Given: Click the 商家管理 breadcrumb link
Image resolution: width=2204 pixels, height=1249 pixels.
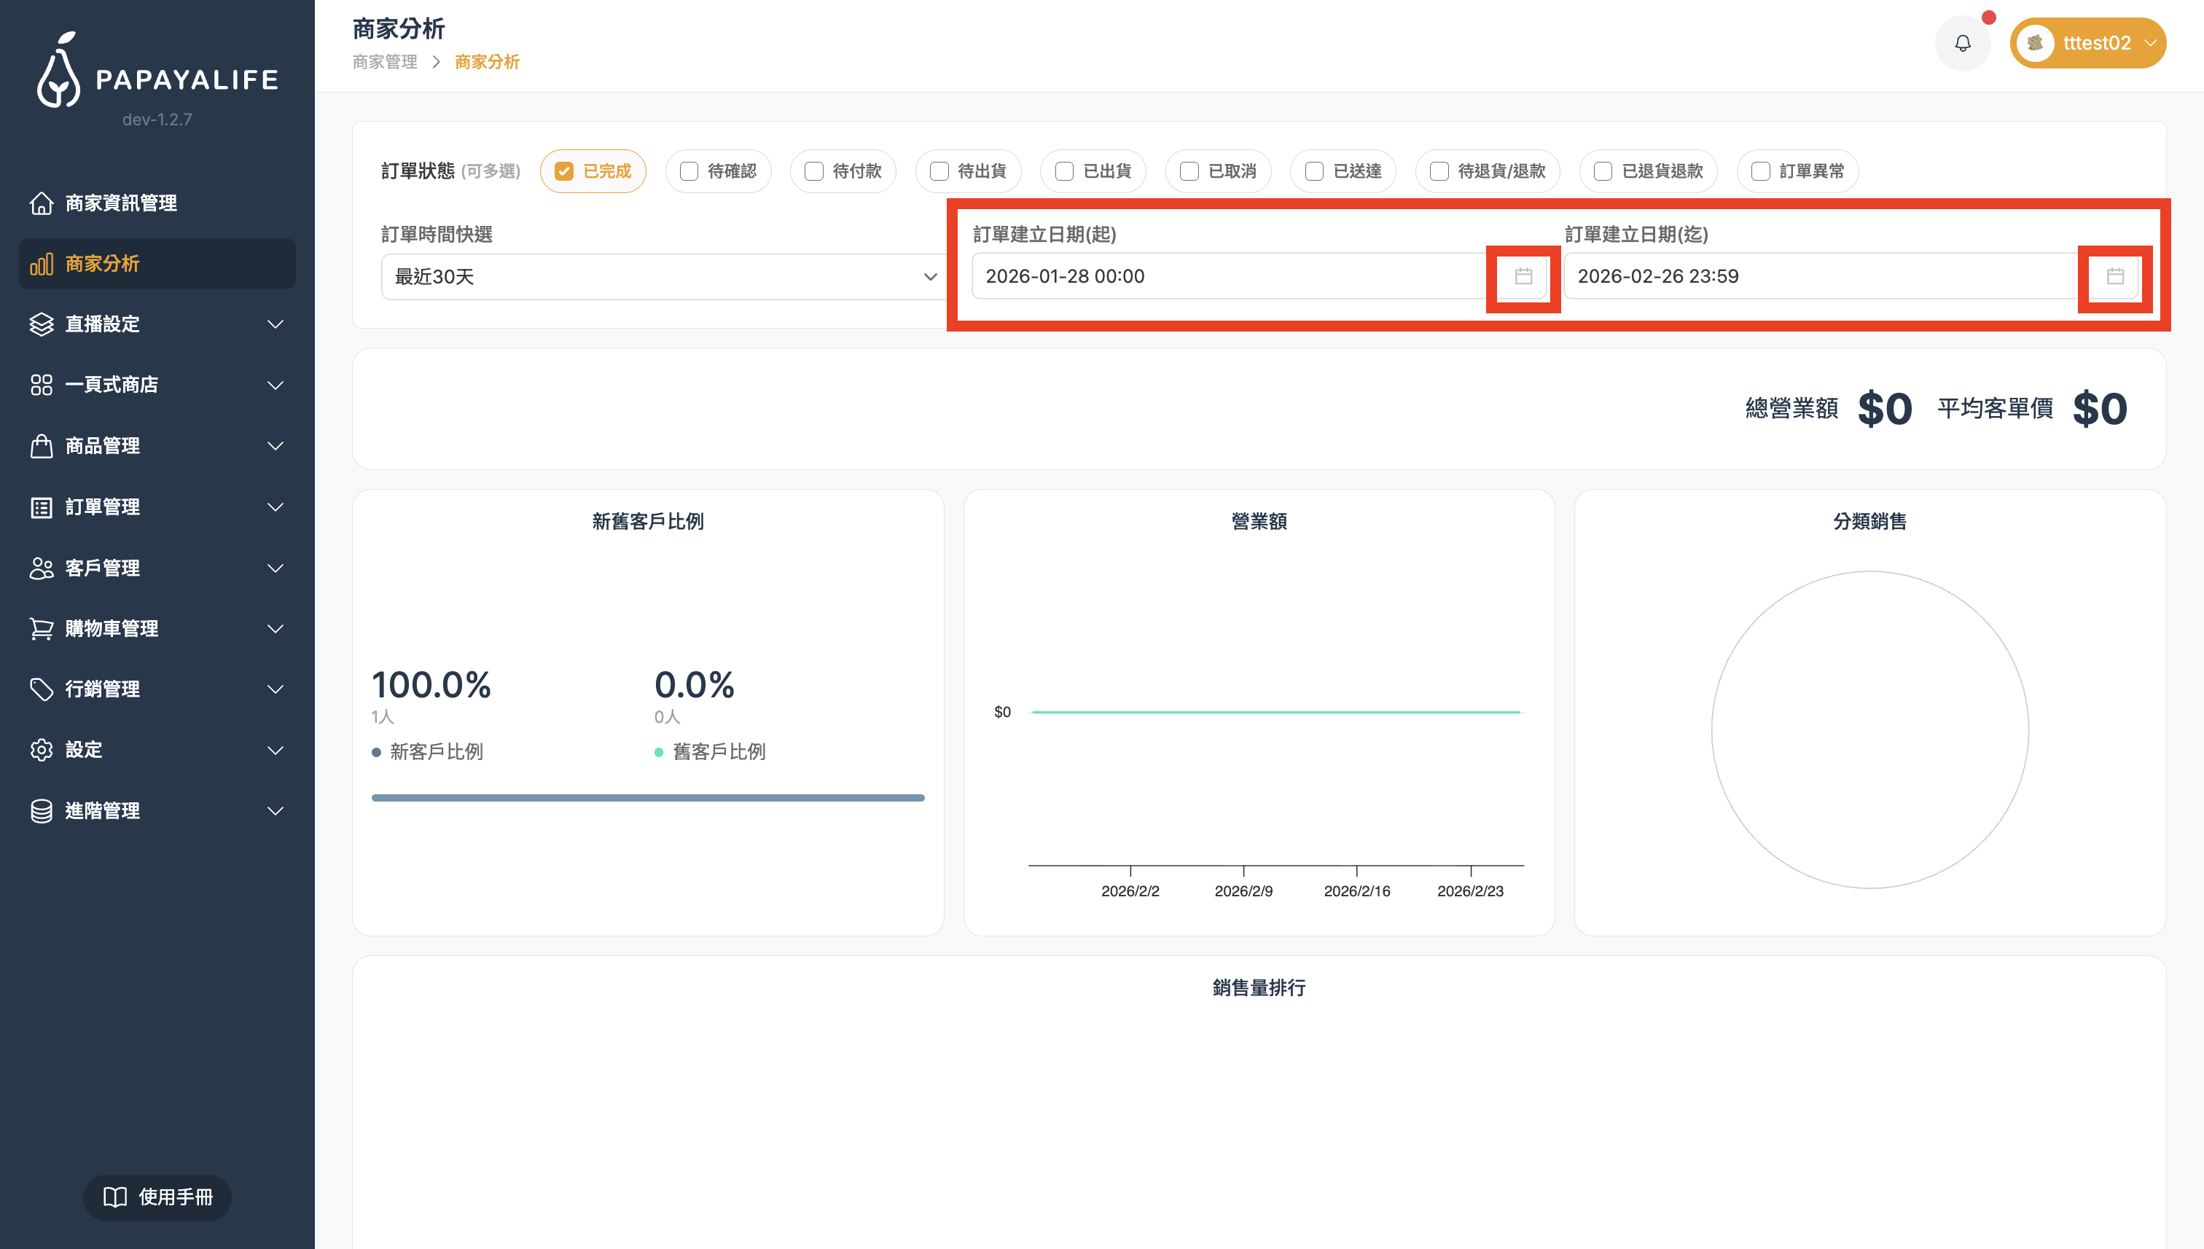Looking at the screenshot, I should pos(384,62).
